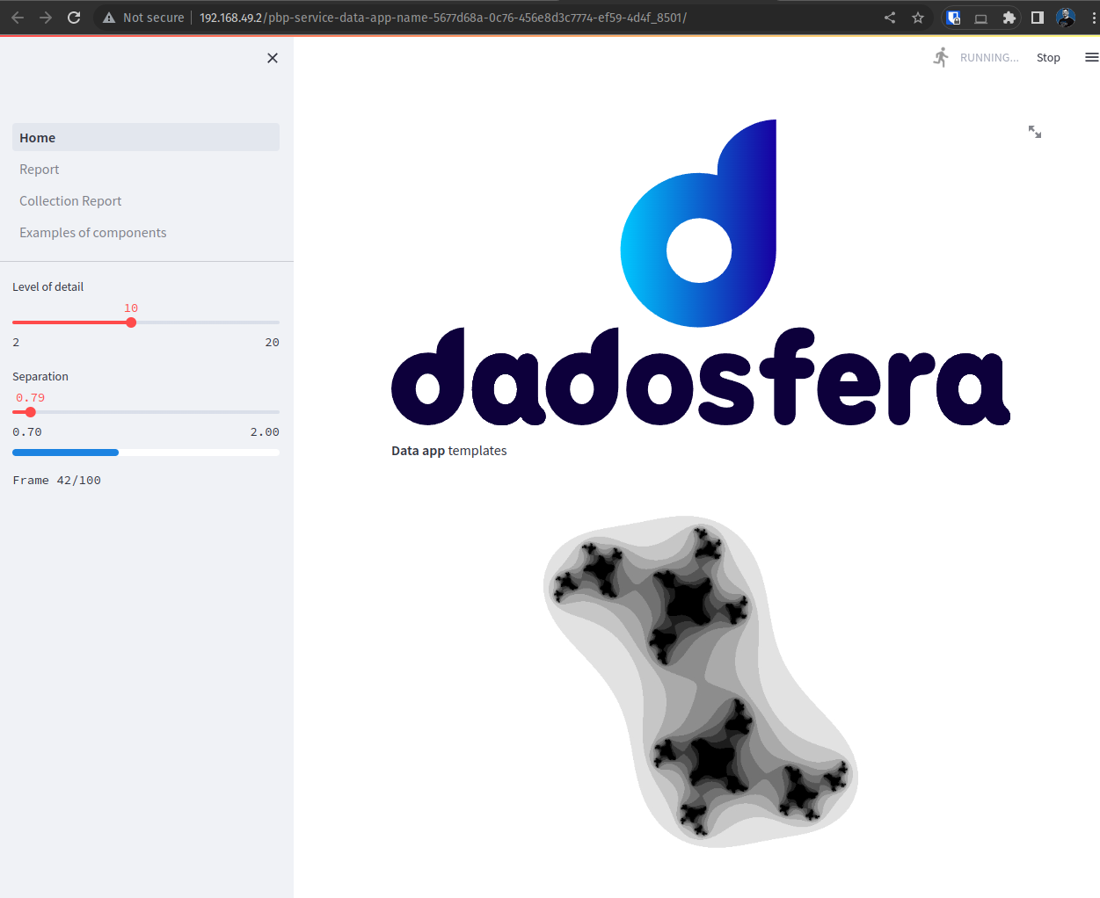Click the 'RUNNING...' status text
Viewport: 1100px width, 898px height.
coord(989,57)
